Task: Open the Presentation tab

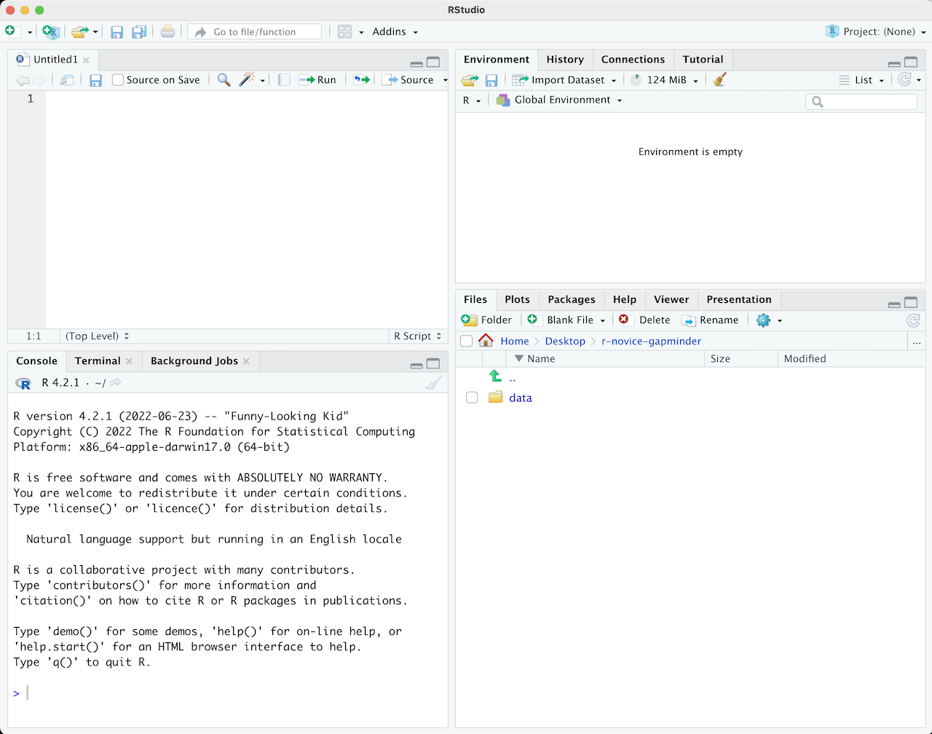Action: click(x=739, y=299)
